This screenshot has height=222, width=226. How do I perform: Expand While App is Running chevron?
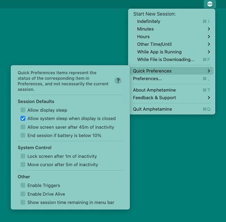click(x=209, y=52)
